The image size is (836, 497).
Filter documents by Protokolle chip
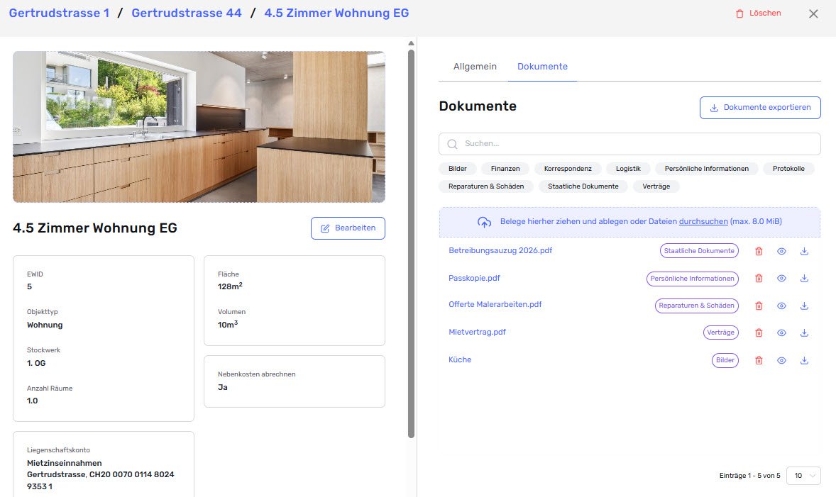click(788, 169)
